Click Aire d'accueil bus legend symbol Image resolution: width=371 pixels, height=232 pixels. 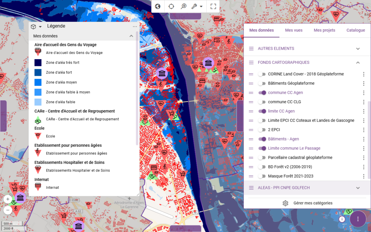click(x=38, y=52)
